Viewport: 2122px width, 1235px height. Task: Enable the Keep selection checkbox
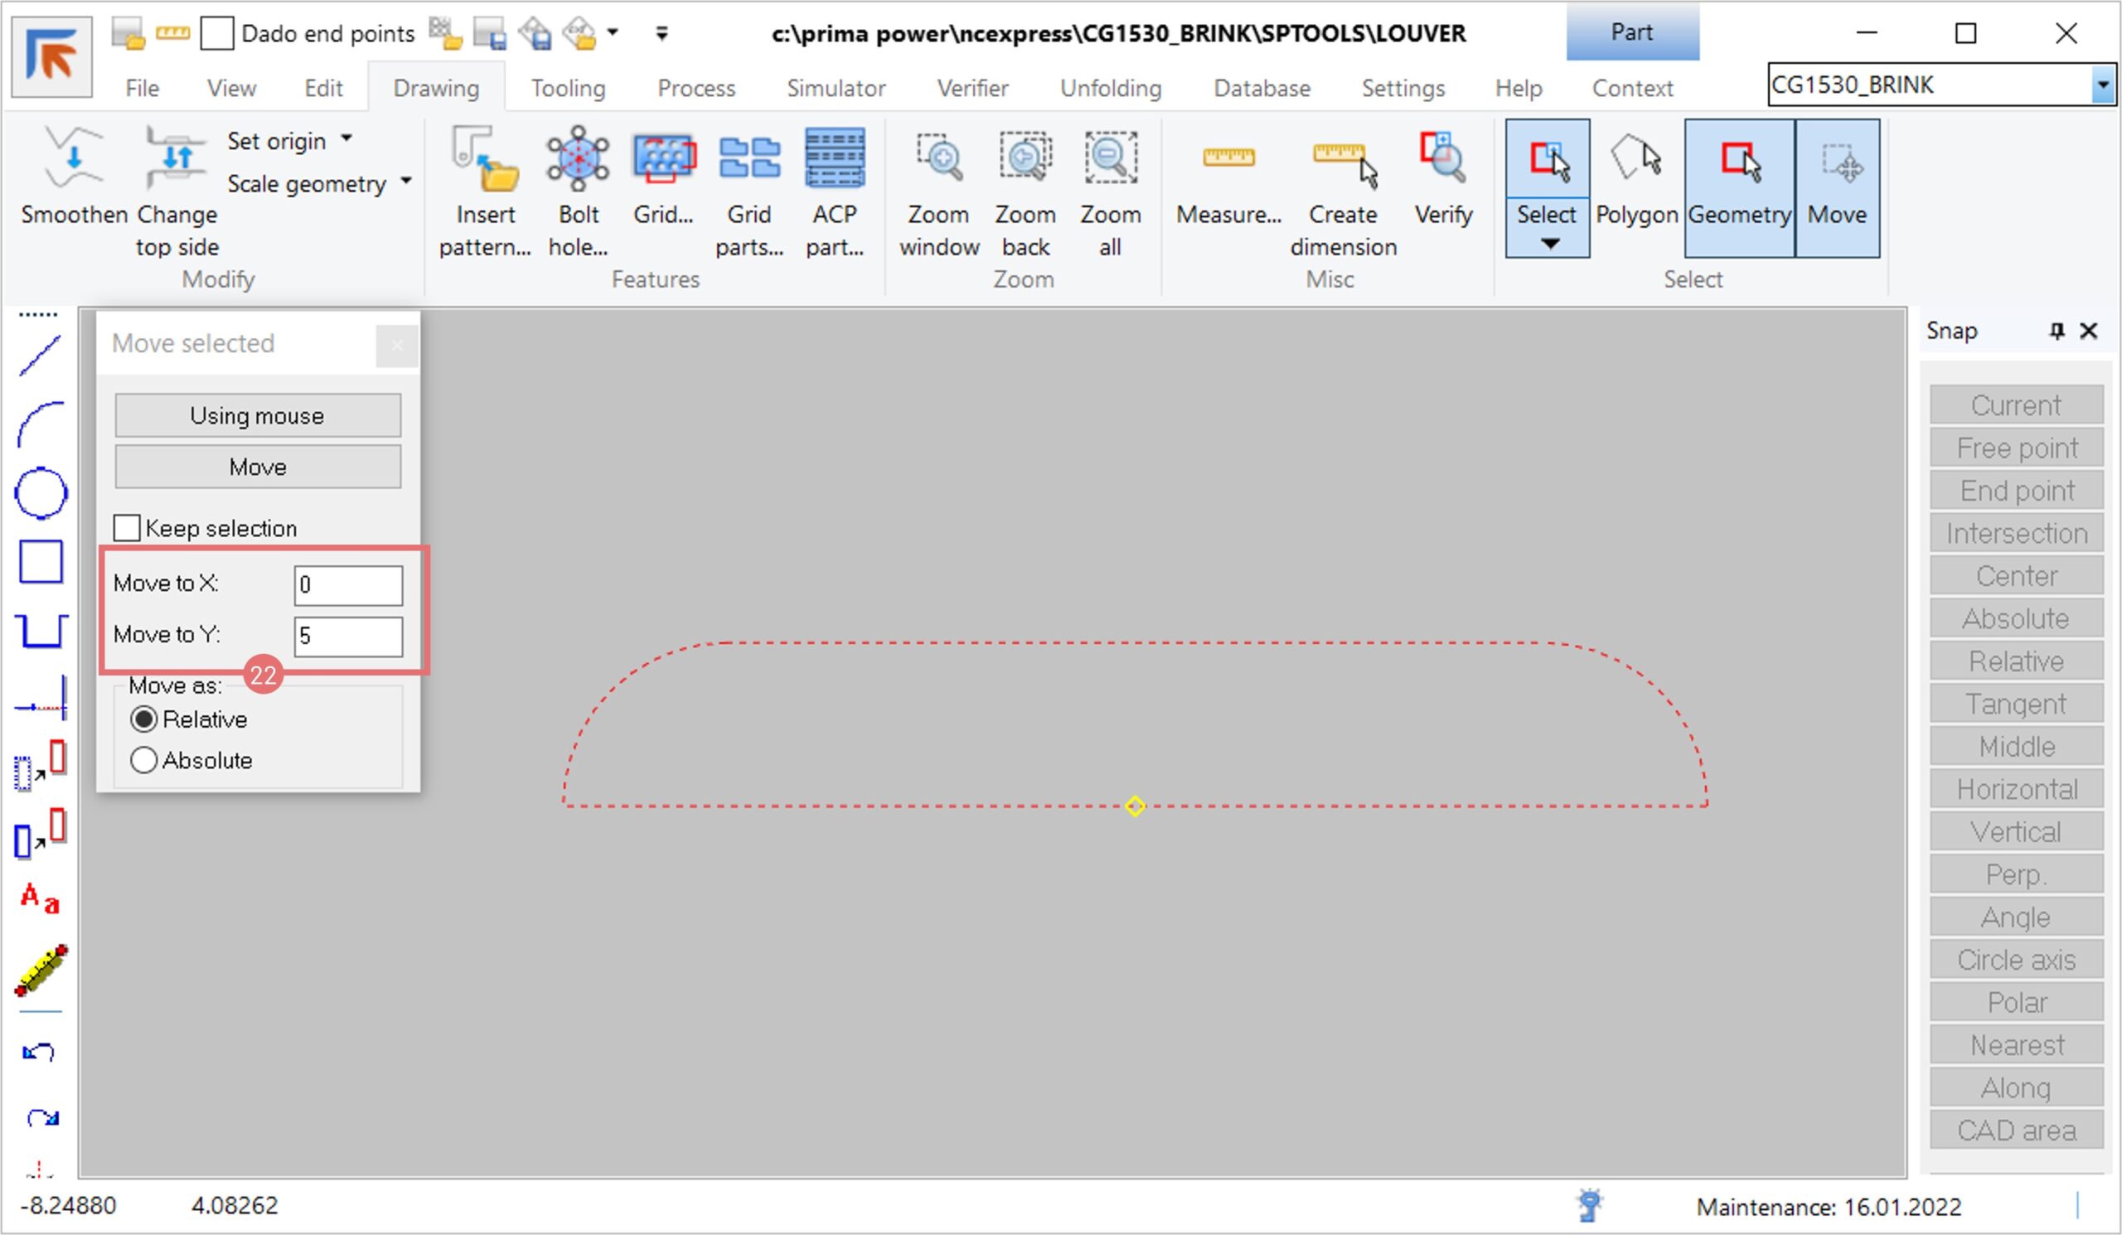[127, 528]
